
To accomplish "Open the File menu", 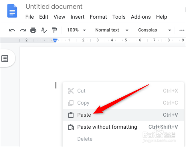I will [x=29, y=17].
